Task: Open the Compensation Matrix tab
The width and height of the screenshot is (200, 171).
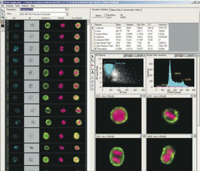Action: tap(132, 10)
